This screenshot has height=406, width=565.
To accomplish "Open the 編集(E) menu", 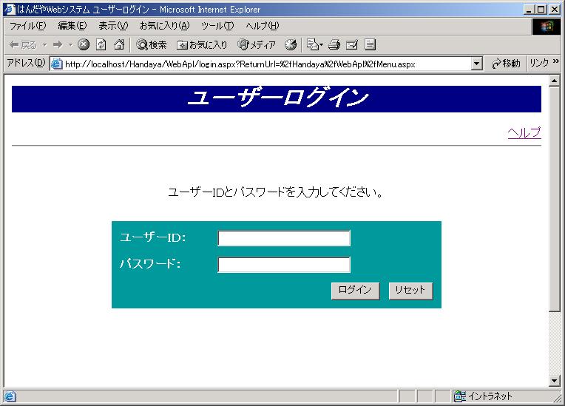I will point(72,26).
